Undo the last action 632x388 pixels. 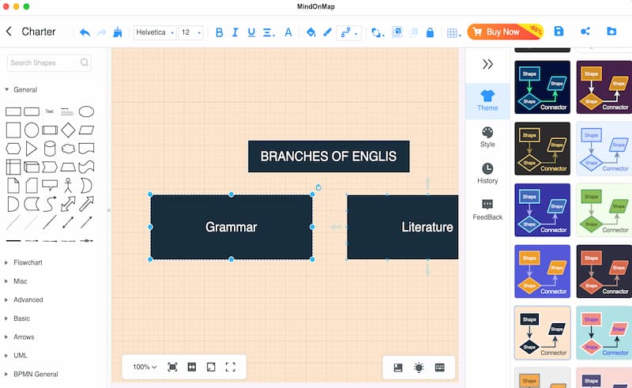pyautogui.click(x=85, y=32)
